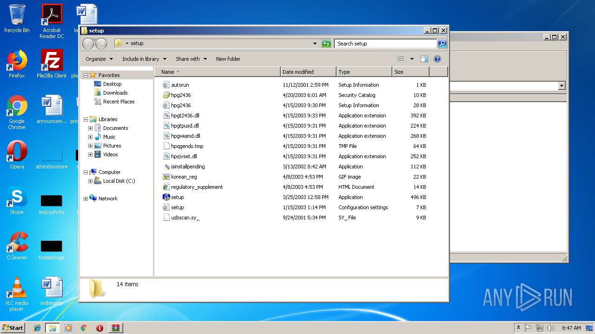Screen dimensions: 595x334
Task: Refresh the setup folder view
Action: click(326, 44)
